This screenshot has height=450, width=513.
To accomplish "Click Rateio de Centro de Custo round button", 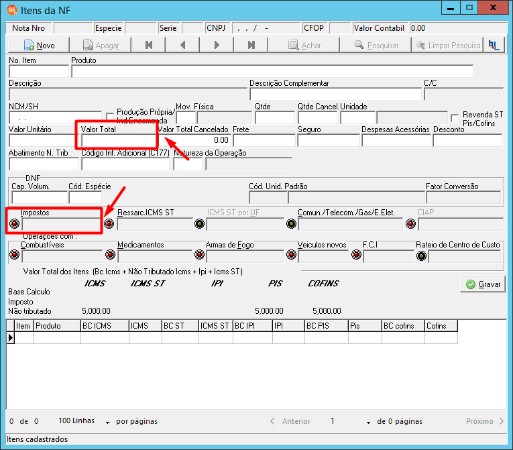I will (x=422, y=256).
